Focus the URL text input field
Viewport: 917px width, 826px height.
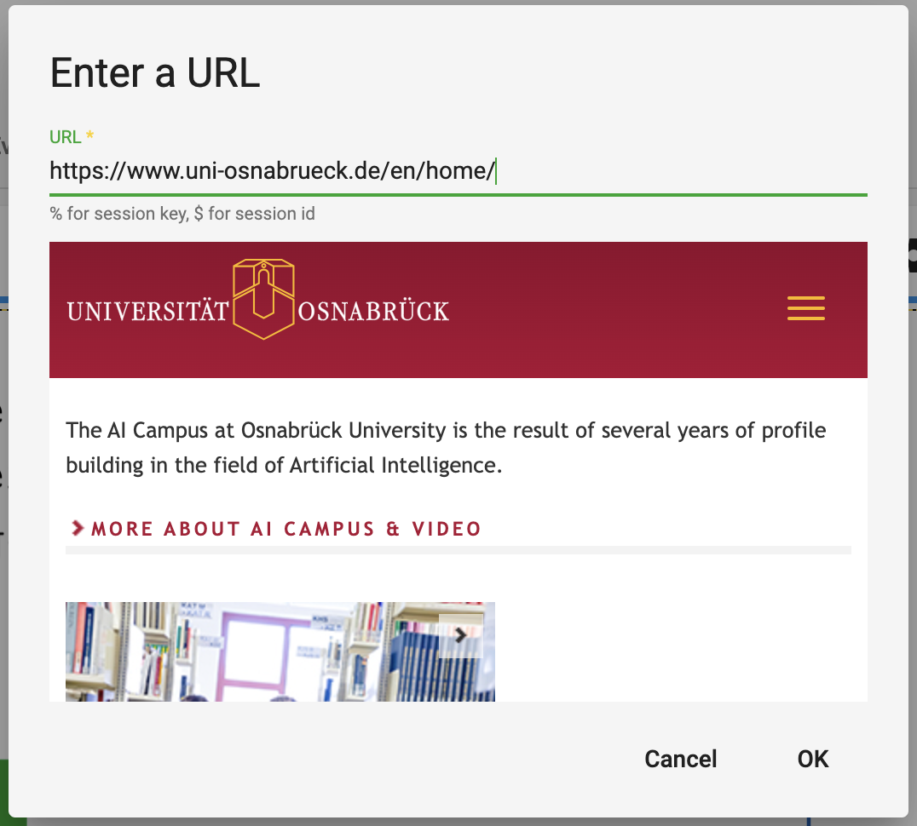coord(458,171)
